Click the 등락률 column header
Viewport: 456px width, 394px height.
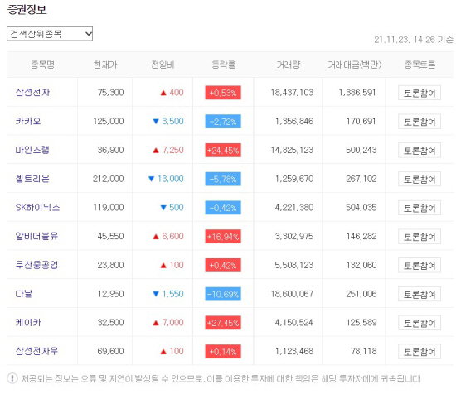coord(223,65)
